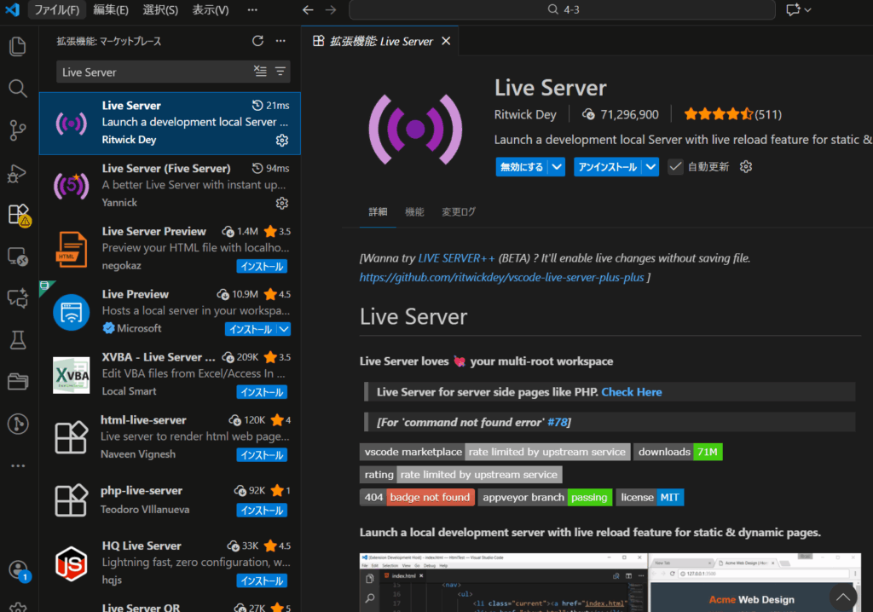The image size is (873, 612).
Task: Refresh the extensions marketplace list
Action: (x=258, y=41)
